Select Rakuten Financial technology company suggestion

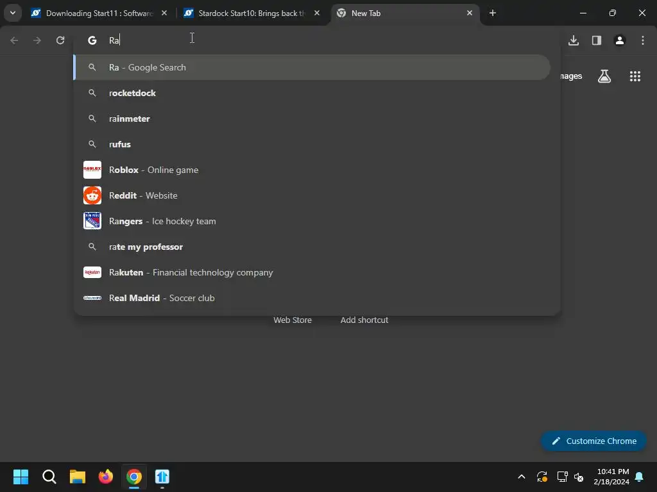(312, 272)
